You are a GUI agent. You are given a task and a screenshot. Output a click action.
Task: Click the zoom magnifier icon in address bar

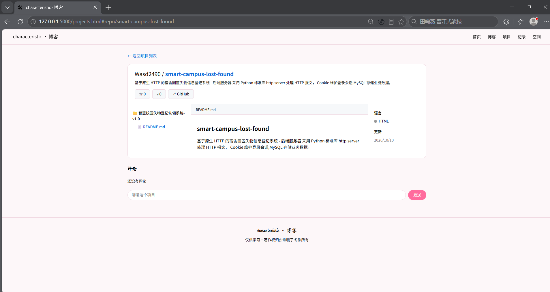click(371, 22)
